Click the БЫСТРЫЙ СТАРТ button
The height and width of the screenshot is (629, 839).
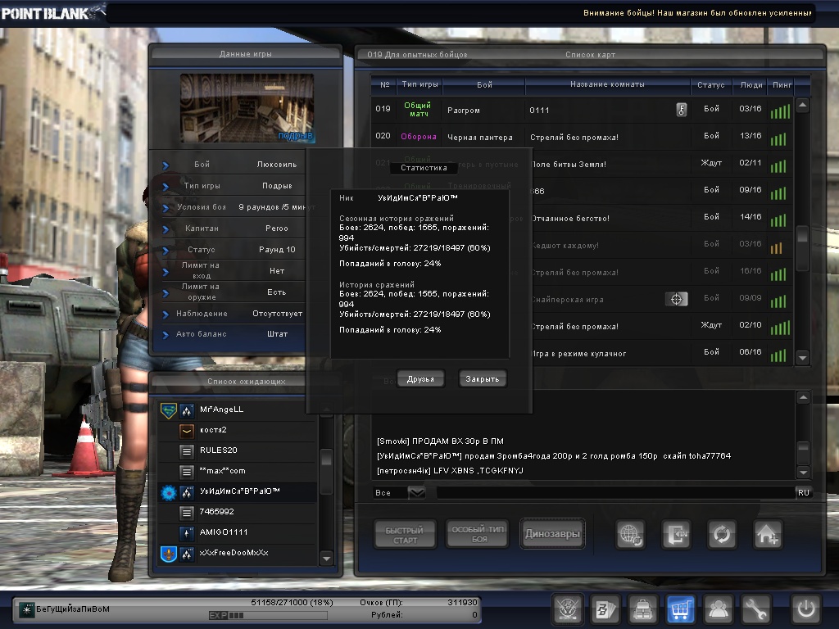(x=405, y=534)
